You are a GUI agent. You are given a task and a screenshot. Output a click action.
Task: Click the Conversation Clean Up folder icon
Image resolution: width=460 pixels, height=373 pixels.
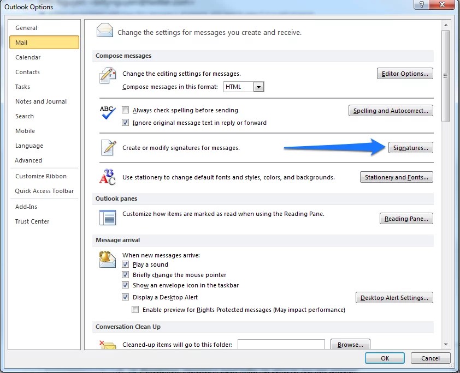pos(108,345)
